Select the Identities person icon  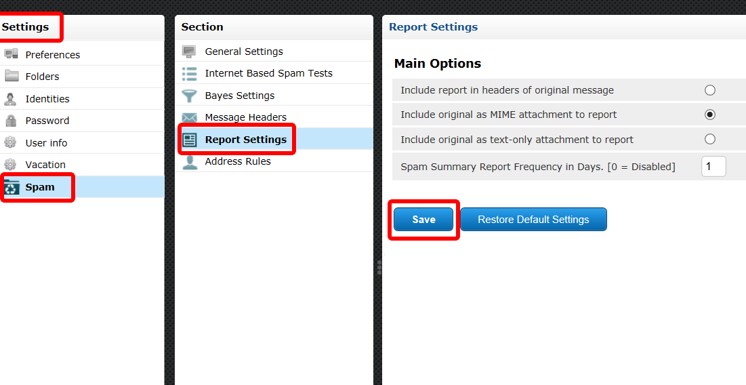click(10, 99)
